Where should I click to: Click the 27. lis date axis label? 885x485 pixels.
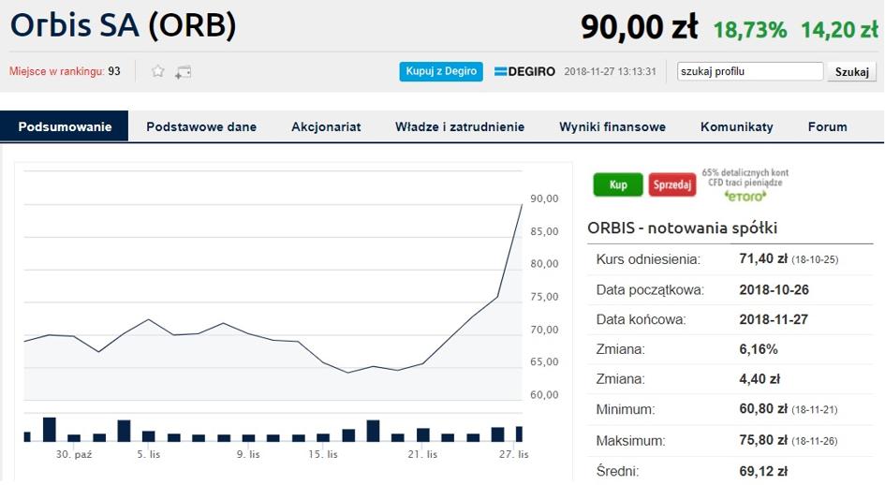pos(513,454)
